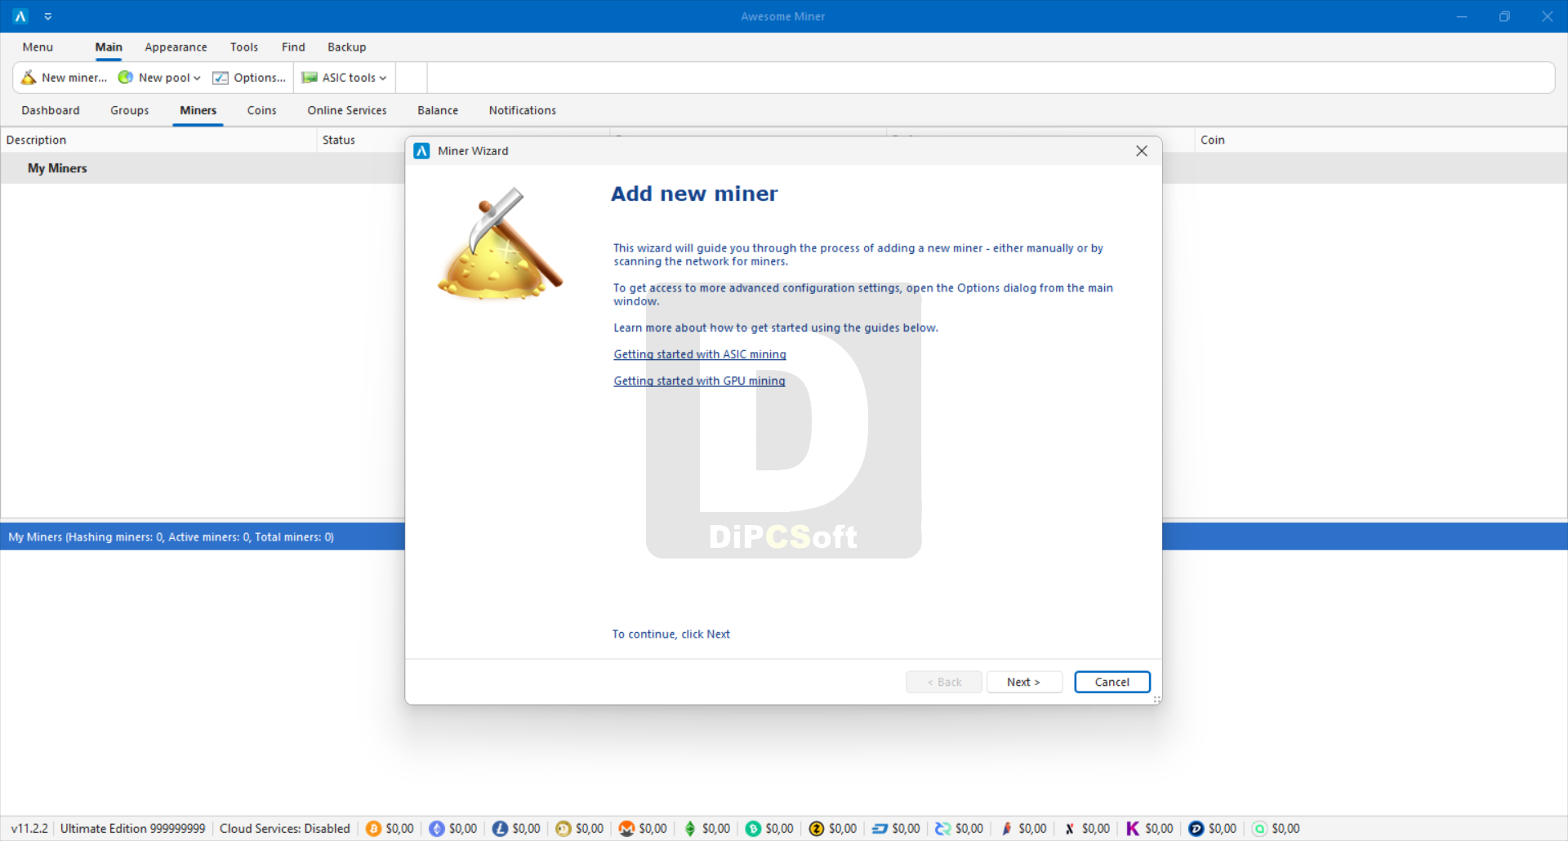The image size is (1568, 841).
Task: Open the quick access customize arrow
Action: [x=48, y=16]
